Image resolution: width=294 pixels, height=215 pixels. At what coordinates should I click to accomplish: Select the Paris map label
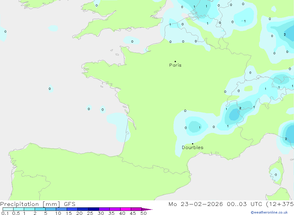coord(175,65)
